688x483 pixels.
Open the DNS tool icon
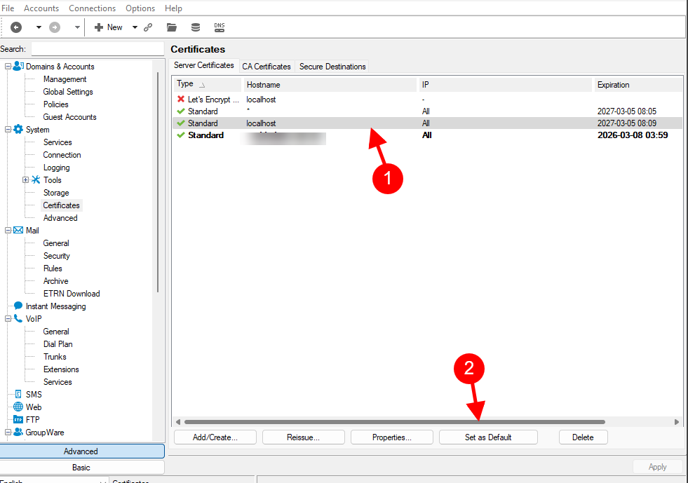(220, 27)
